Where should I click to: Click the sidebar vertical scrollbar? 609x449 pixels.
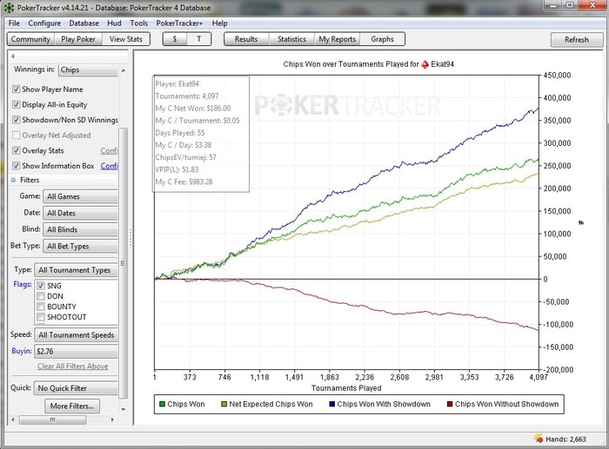tap(124, 263)
